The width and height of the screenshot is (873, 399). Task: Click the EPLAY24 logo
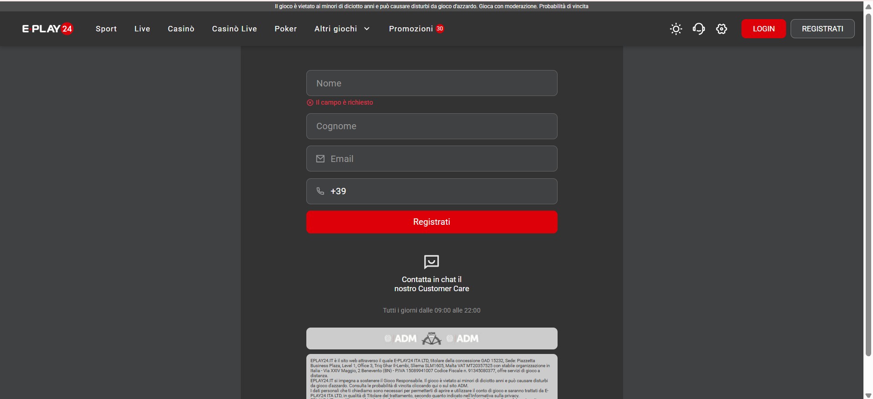coord(47,29)
